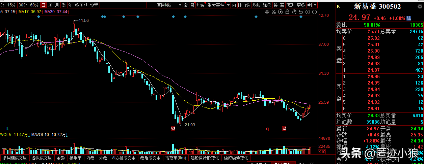Toggle chart visibility eye icon
Image resolution: width=424 pixels, height=164 pixels.
pos(267,12)
